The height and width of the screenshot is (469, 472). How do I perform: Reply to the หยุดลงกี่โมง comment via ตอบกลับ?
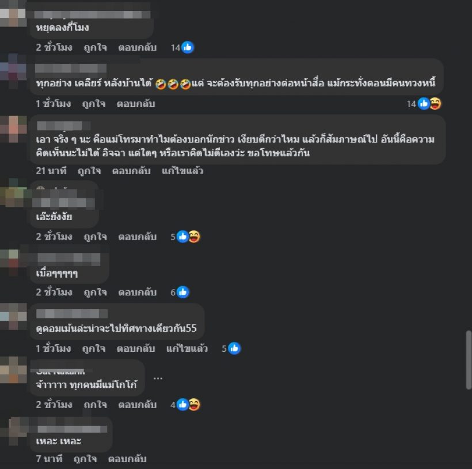[137, 48]
